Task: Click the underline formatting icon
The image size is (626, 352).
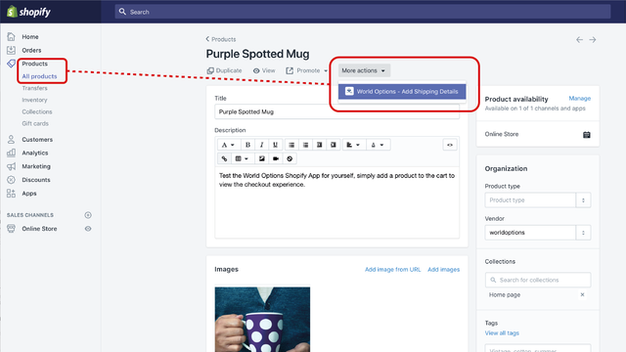Action: pyautogui.click(x=275, y=145)
